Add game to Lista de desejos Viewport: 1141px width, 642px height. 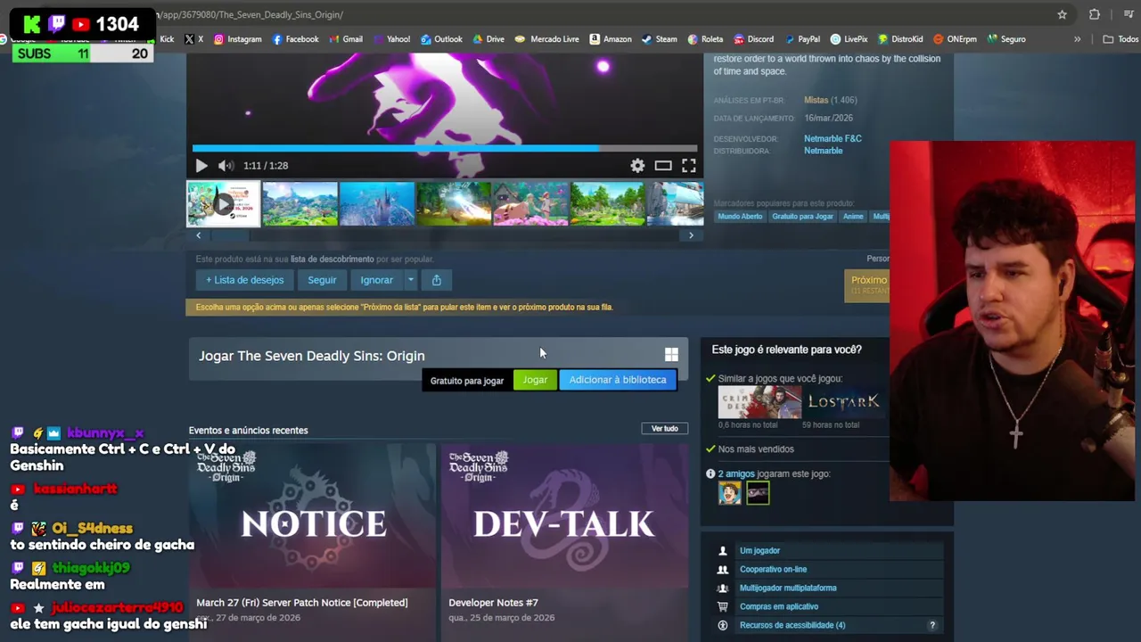pos(244,280)
